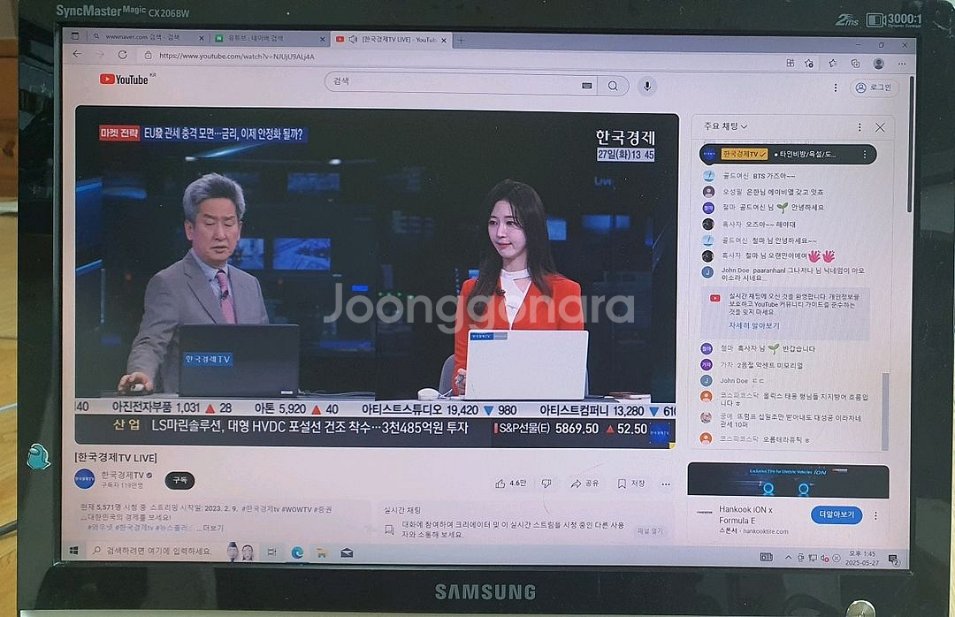Open favorites list icon
Screen dimensions: 955x617
(833, 64)
